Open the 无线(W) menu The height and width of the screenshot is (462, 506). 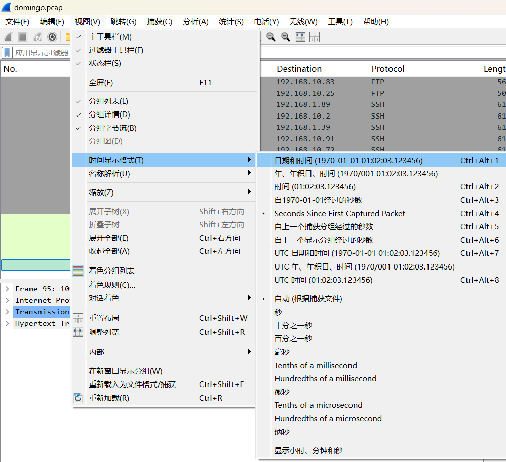pyautogui.click(x=303, y=22)
